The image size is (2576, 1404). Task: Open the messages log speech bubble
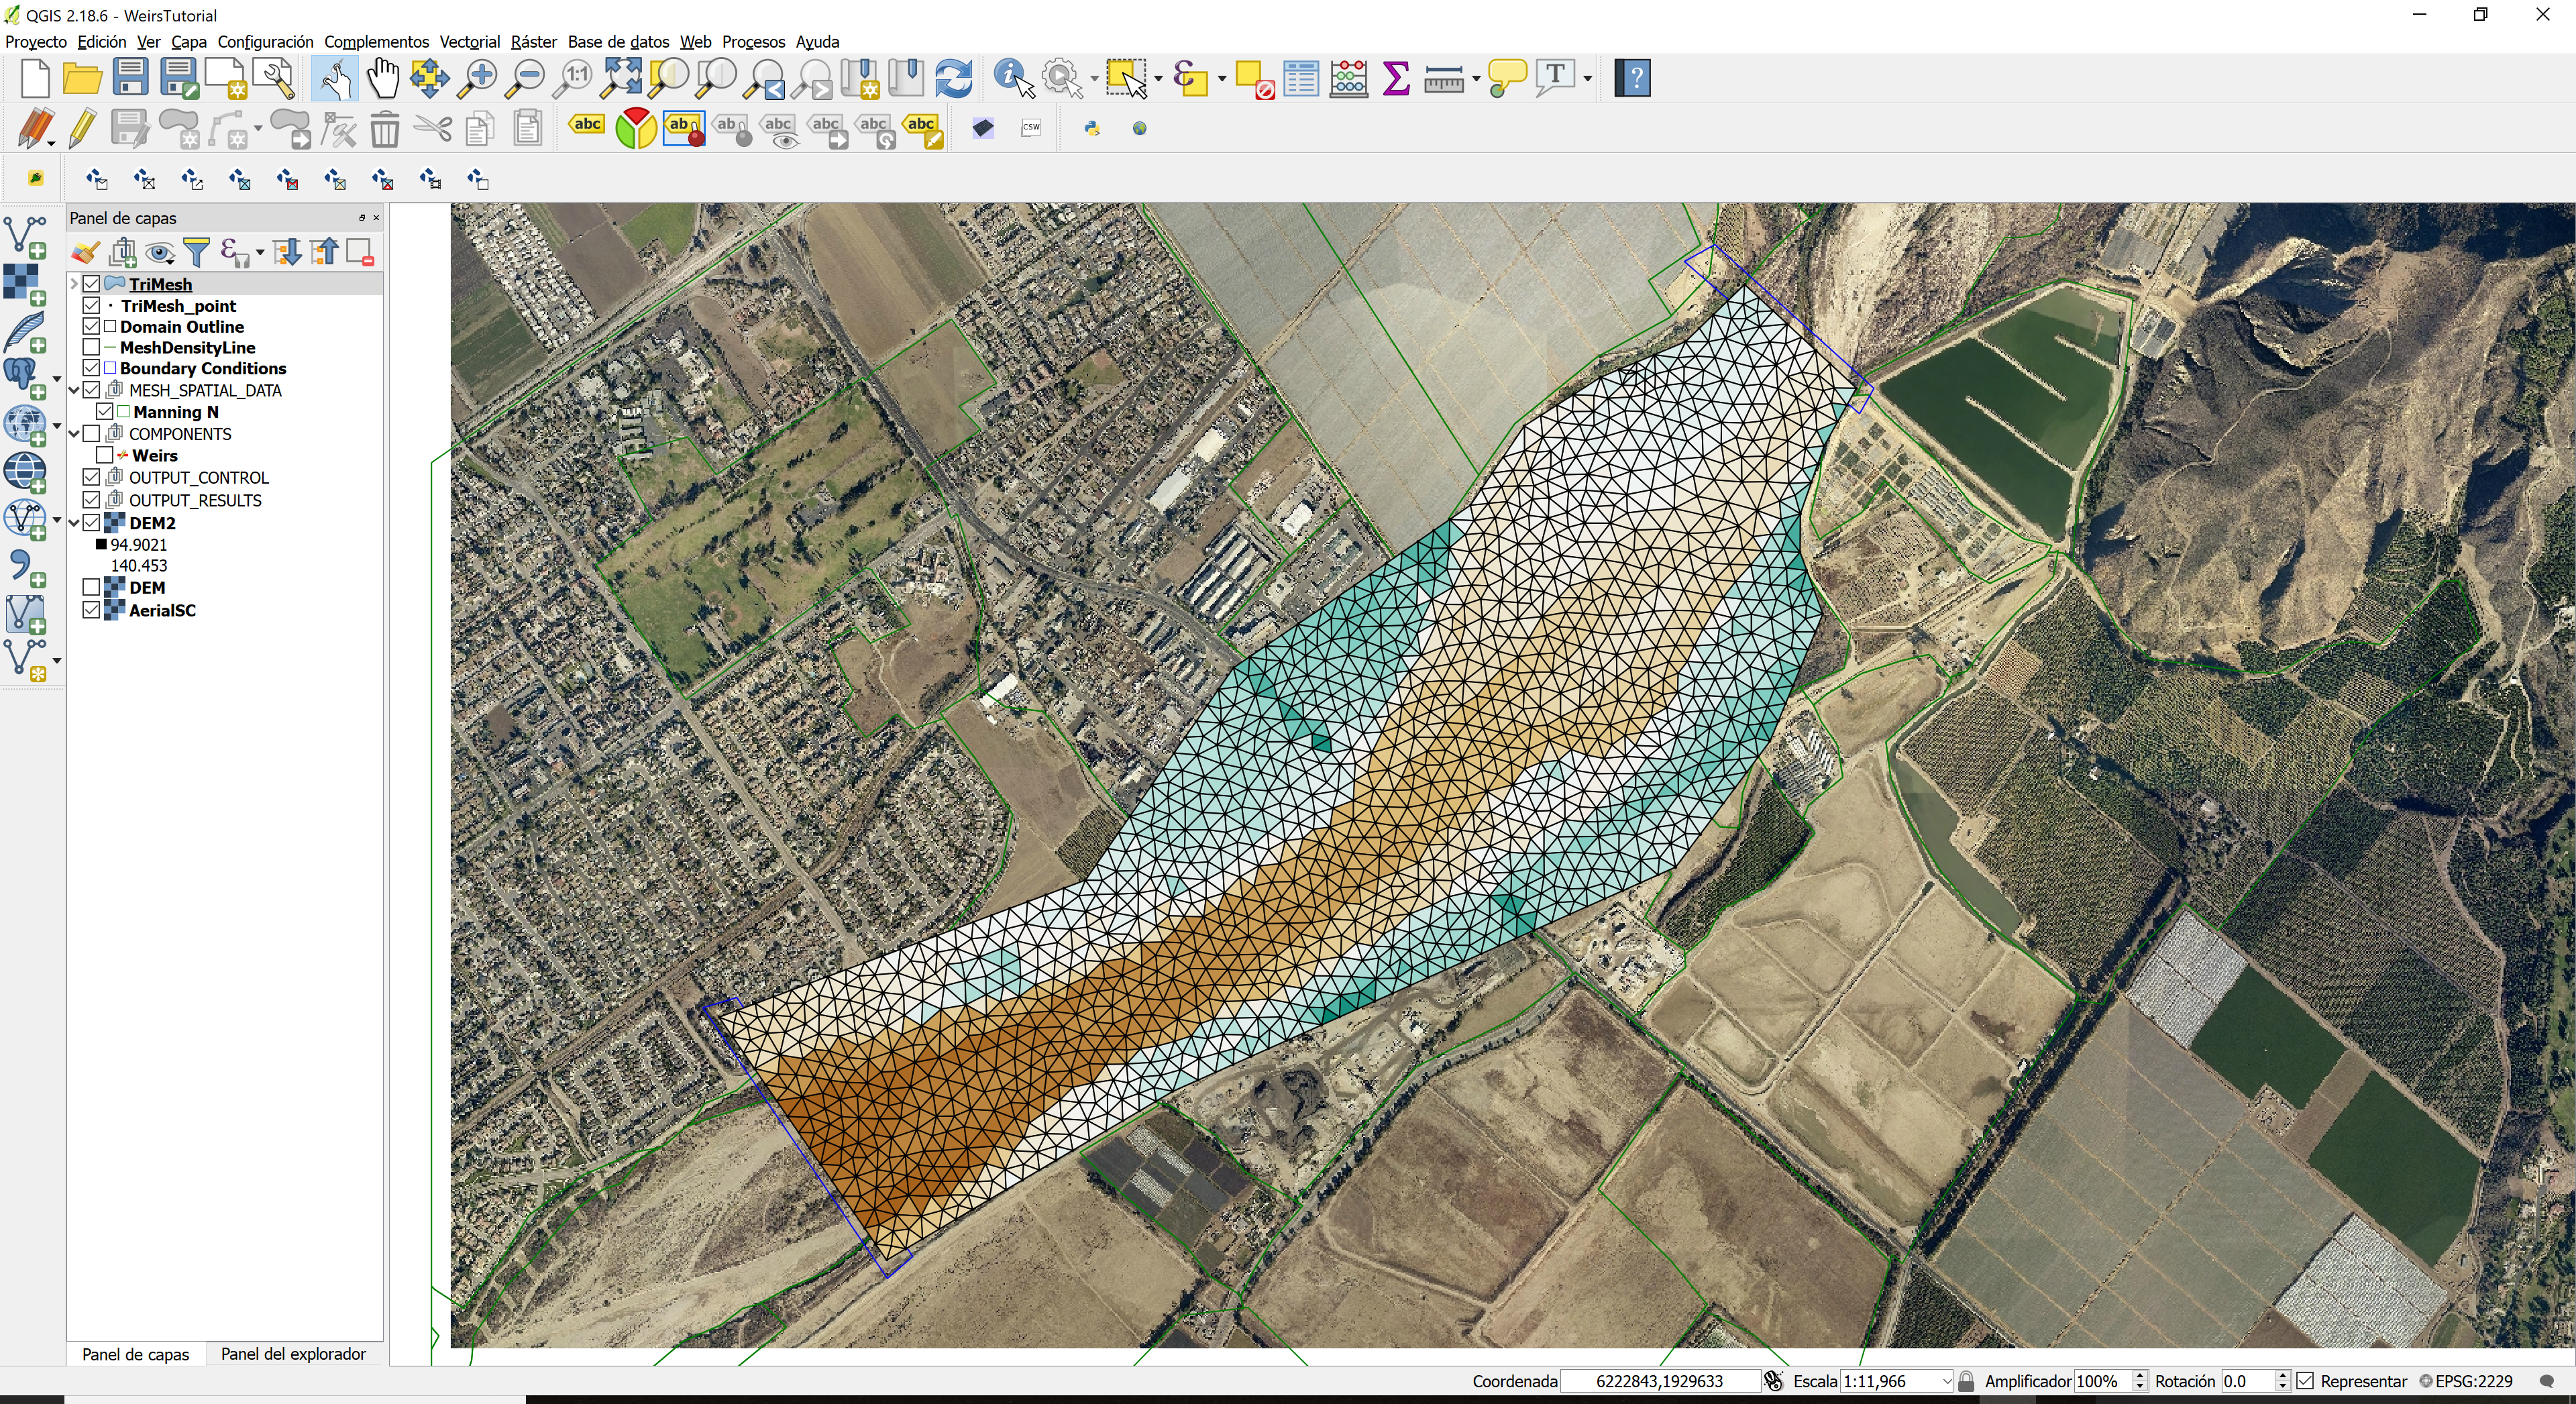pos(2547,1381)
